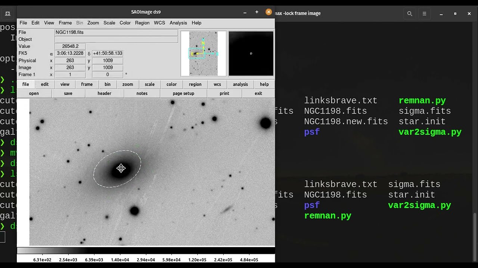Open the Analysis menu

click(178, 23)
